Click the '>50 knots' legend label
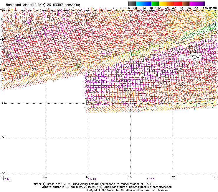 (210, 8)
